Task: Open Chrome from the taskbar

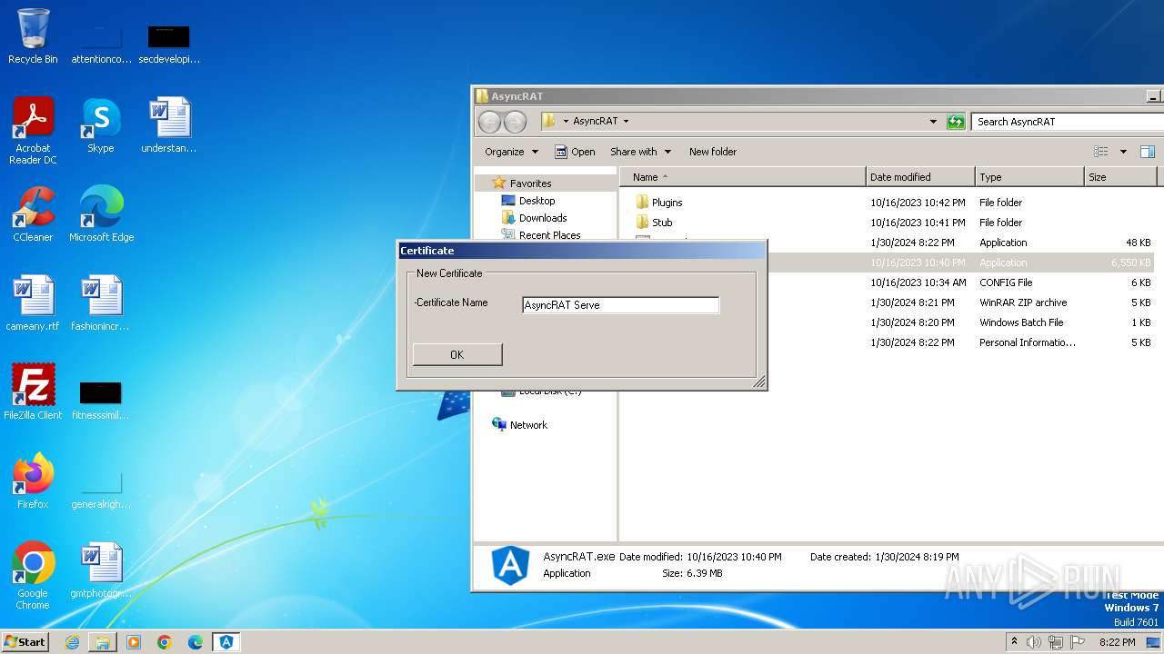Action: coord(165,642)
